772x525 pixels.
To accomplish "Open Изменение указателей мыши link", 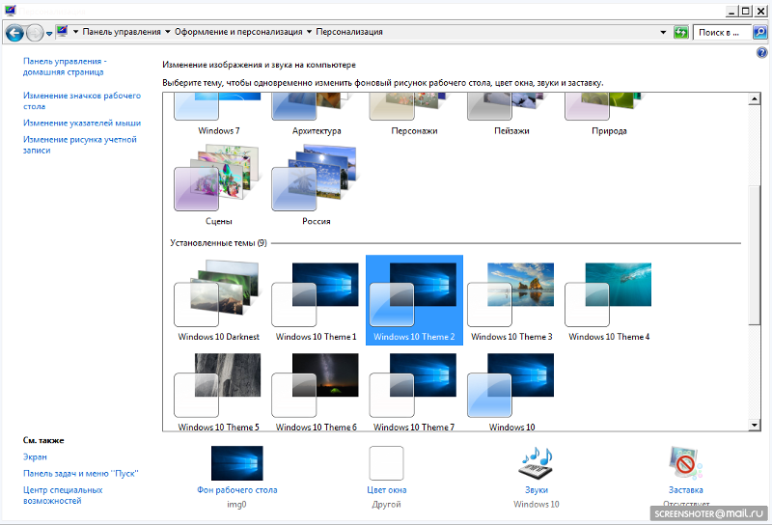I will pos(82,124).
